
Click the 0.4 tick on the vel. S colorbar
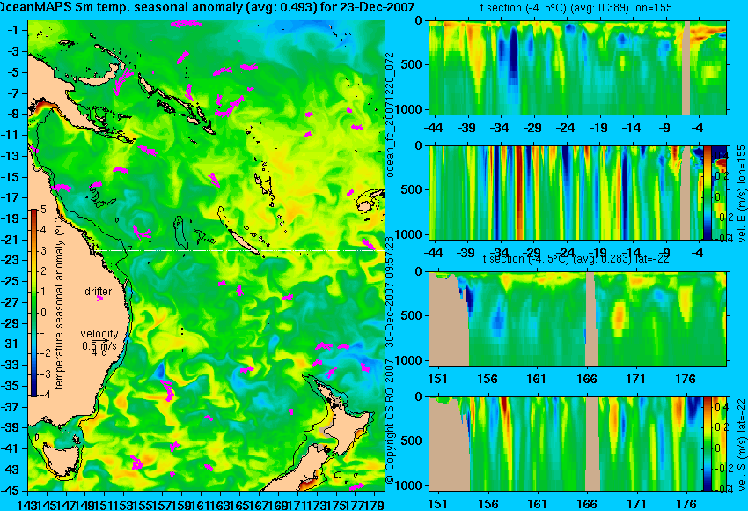pos(720,406)
